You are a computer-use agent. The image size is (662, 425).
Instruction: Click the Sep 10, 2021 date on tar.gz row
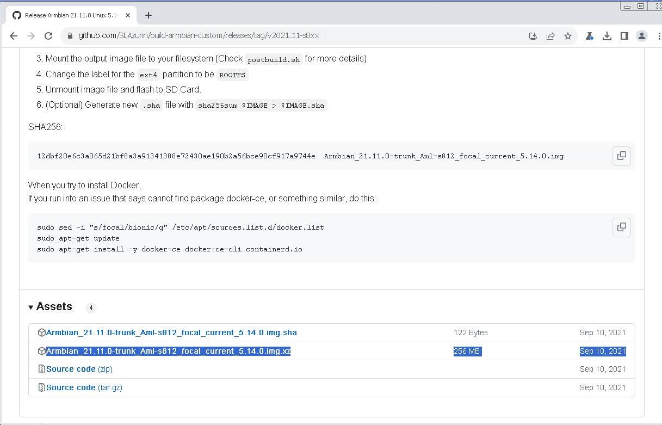click(603, 387)
